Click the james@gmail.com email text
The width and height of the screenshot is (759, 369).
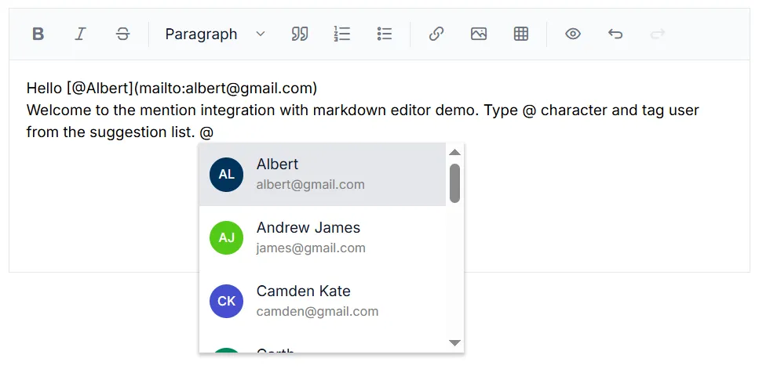coord(311,248)
